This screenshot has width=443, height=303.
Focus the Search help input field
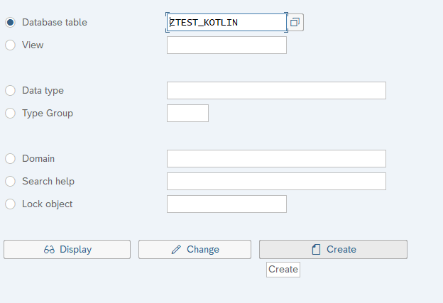[x=276, y=181]
